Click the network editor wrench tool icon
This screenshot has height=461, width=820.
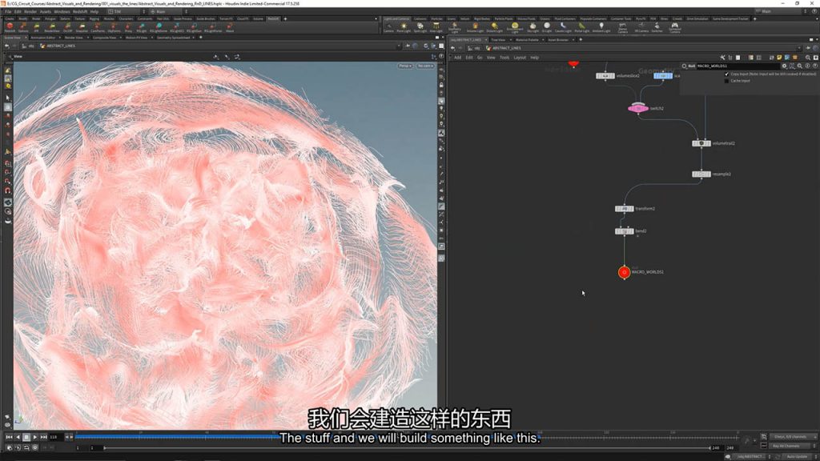(722, 58)
